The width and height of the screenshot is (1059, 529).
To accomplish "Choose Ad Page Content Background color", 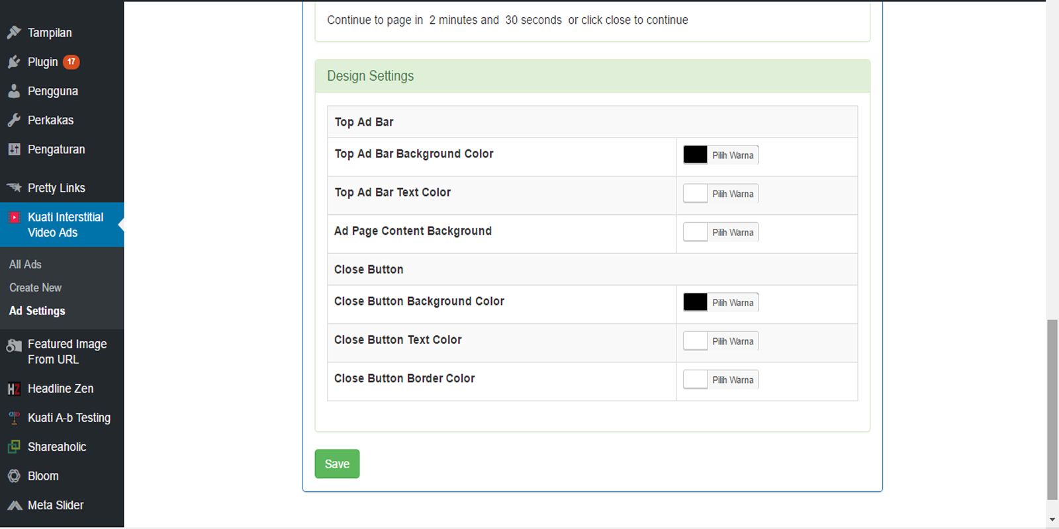I will point(720,232).
